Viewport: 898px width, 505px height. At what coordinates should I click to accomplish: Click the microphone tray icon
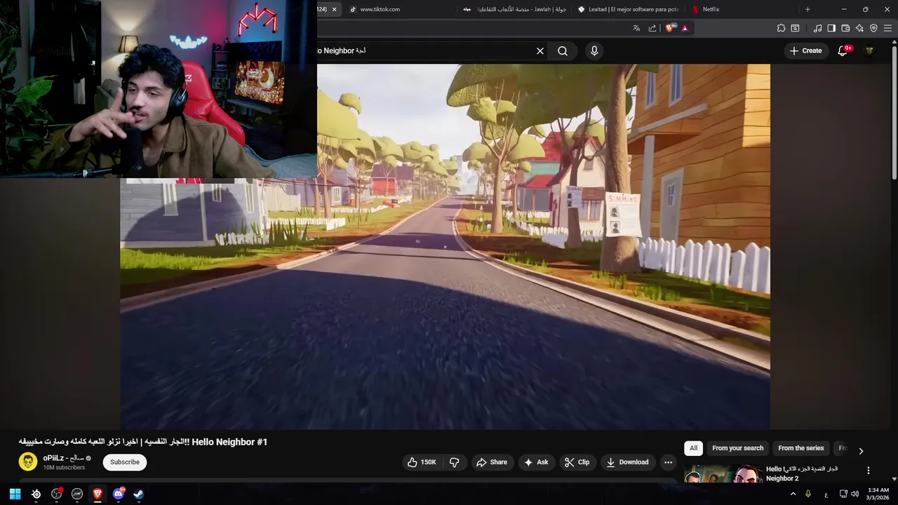click(808, 494)
